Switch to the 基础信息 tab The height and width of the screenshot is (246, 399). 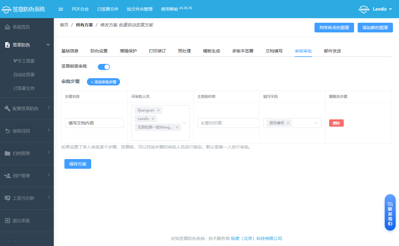[x=70, y=51]
